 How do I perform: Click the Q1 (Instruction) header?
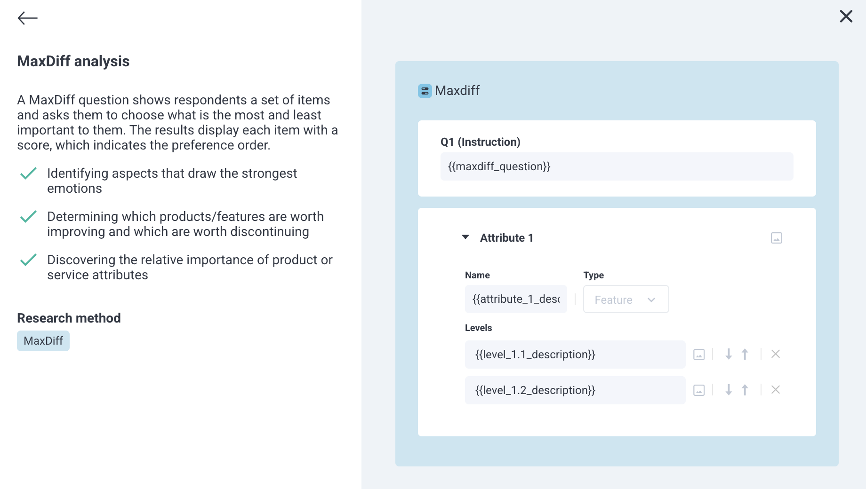click(x=480, y=142)
